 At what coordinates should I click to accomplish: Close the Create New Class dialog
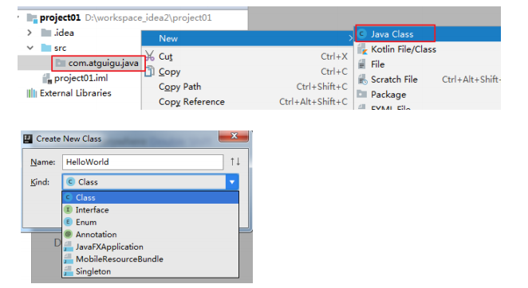pos(234,136)
